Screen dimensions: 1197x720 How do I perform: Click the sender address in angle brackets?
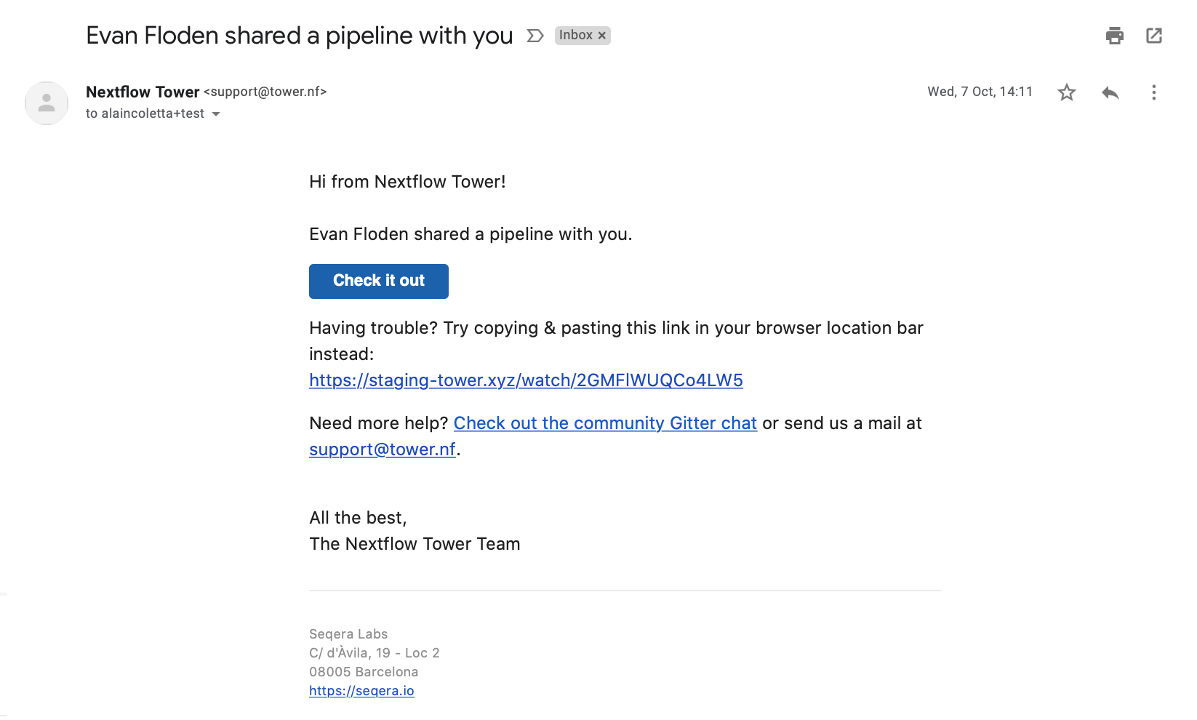[265, 92]
